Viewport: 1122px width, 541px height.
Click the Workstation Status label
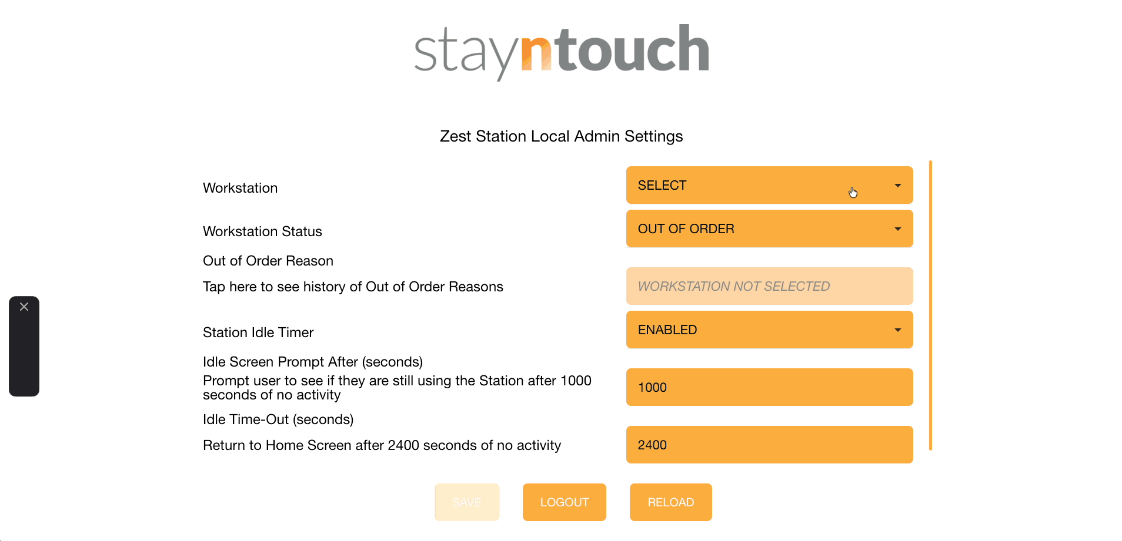click(x=262, y=231)
